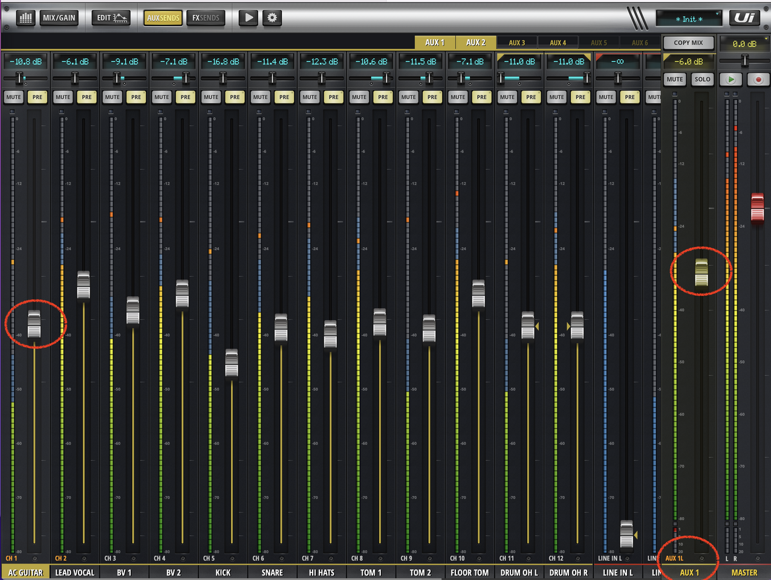Image resolution: width=771 pixels, height=580 pixels.
Task: Open settings with the gear icon
Action: (272, 18)
